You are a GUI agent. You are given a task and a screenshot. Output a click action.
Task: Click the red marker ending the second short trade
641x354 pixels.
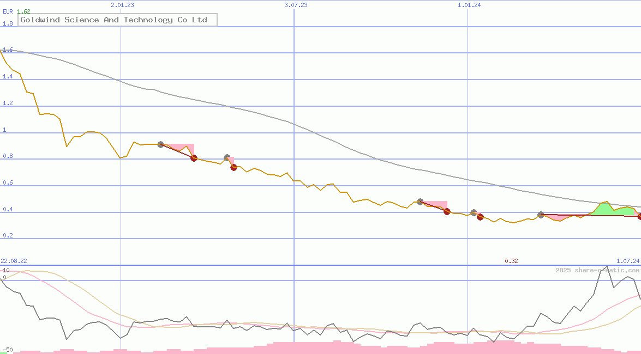click(x=234, y=167)
